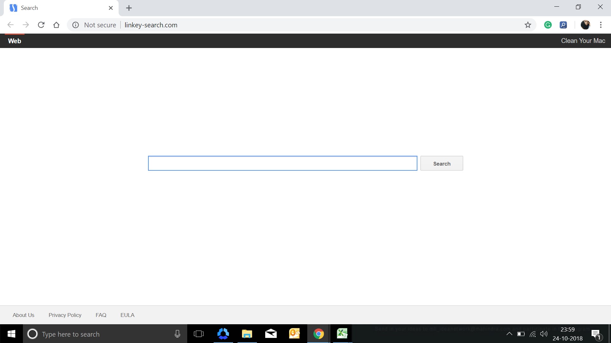Click the back navigation arrow
The width and height of the screenshot is (611, 343).
click(11, 25)
